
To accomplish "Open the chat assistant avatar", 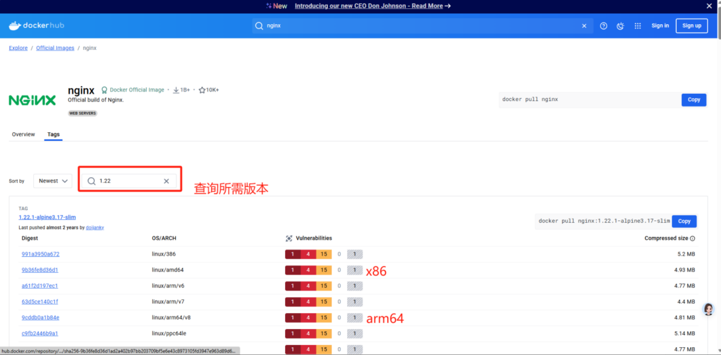I will point(709,309).
